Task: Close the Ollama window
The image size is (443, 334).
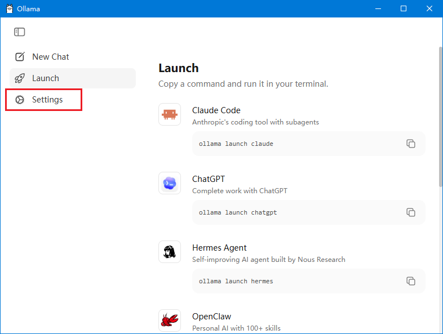Action: click(x=429, y=9)
